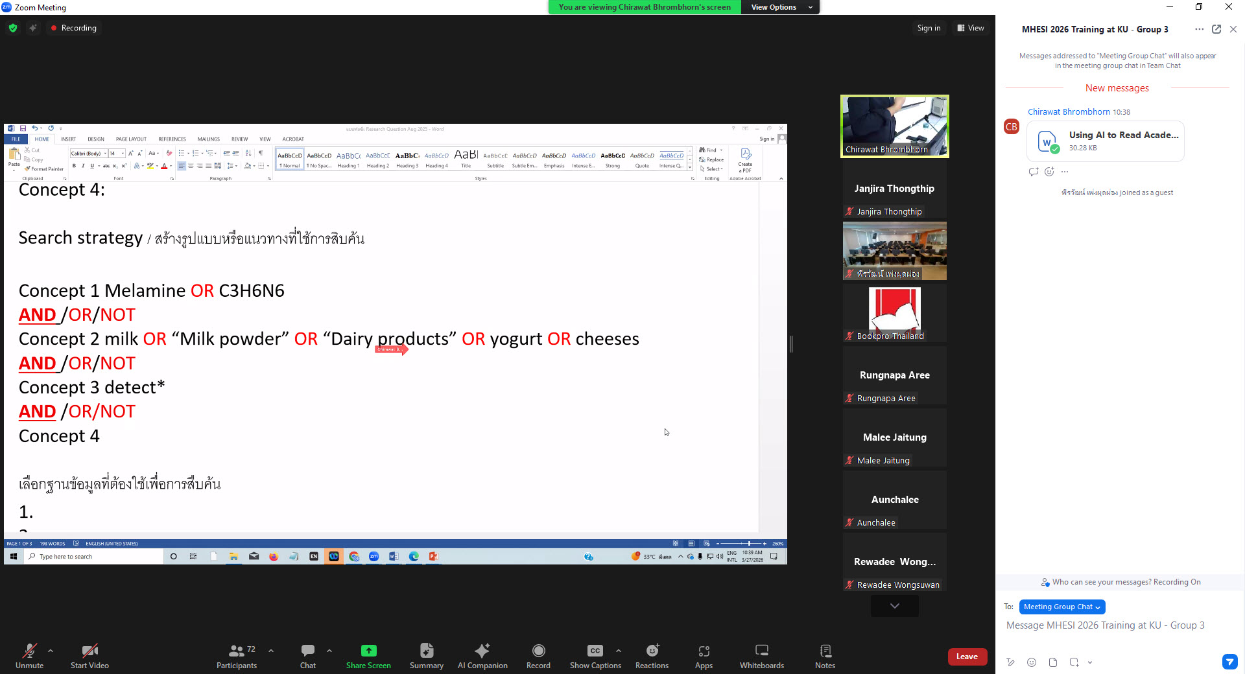The width and height of the screenshot is (1245, 674).
Task: Start Video camera
Action: click(89, 656)
